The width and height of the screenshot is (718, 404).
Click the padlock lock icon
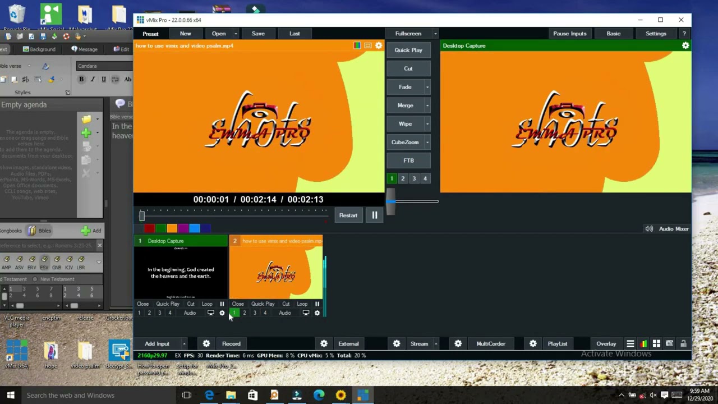683,344
